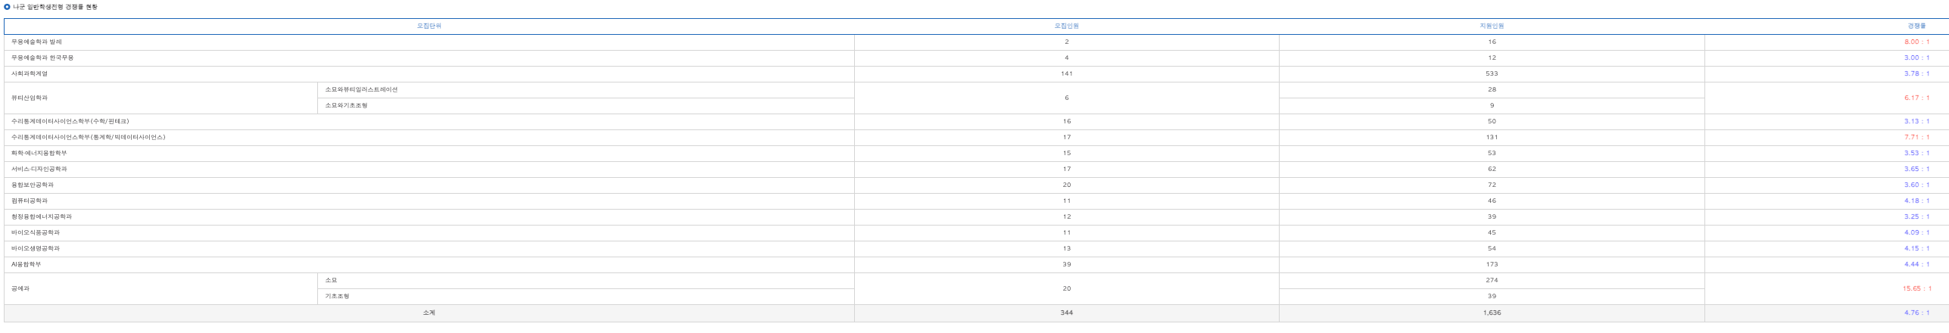Select the '무용예술학과 한국무용' row name

pos(42,58)
